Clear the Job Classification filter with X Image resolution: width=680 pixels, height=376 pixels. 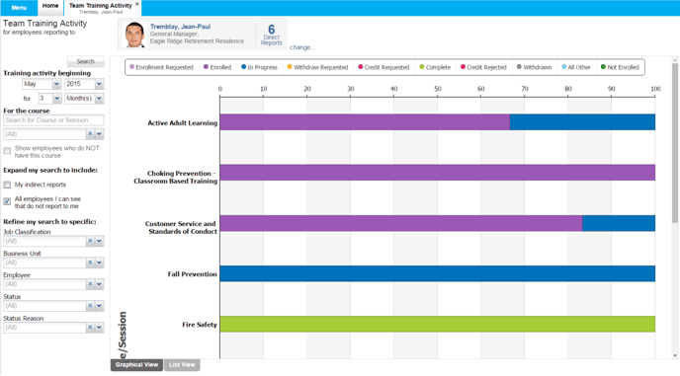pyautogui.click(x=90, y=241)
